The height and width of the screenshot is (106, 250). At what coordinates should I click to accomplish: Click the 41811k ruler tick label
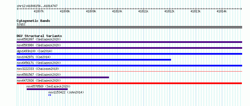pyautogui.click(x=143, y=11)
